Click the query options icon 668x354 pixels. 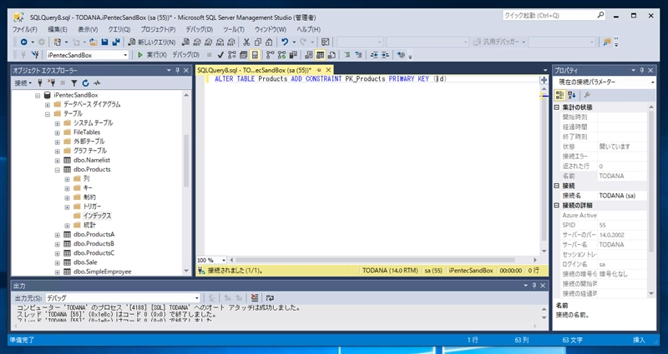tap(243, 55)
